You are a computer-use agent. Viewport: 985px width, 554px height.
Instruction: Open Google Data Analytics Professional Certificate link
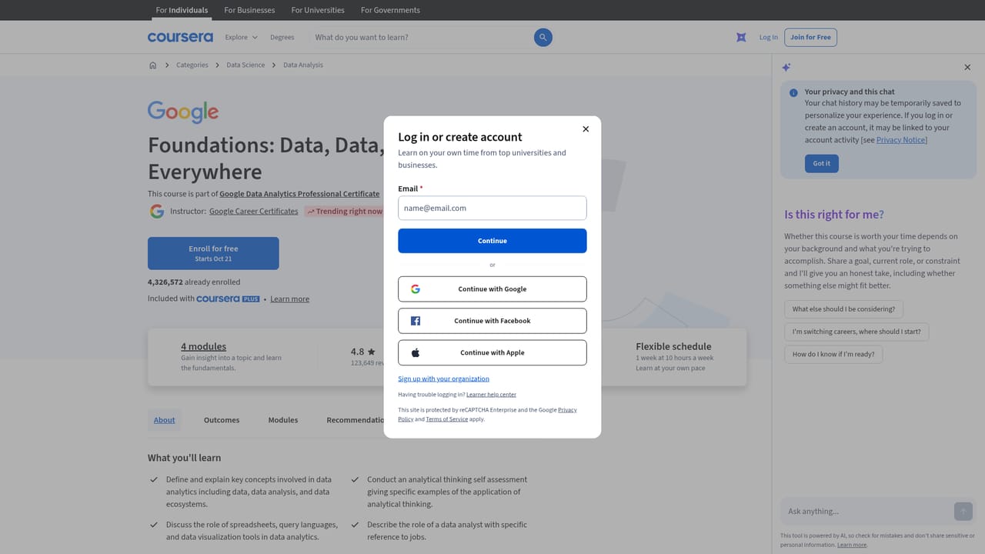[x=299, y=194]
